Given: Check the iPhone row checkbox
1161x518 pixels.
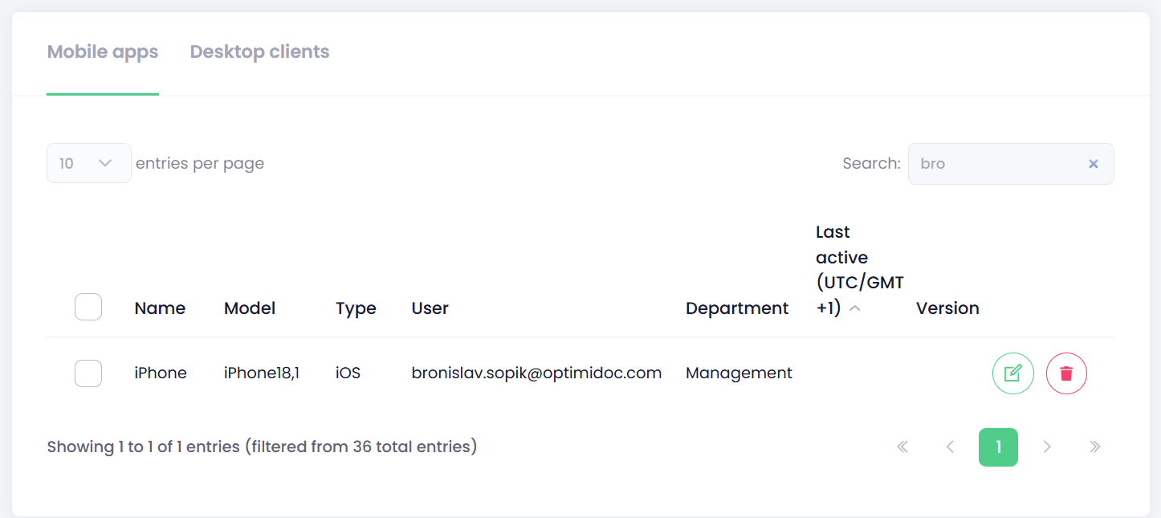Looking at the screenshot, I should pyautogui.click(x=88, y=373).
